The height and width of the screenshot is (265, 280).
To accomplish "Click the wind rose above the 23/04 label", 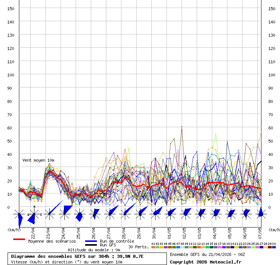I will (49, 214).
